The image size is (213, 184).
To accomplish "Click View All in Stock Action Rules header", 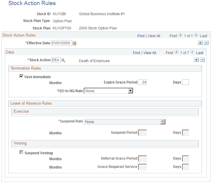I will (x=154, y=36).
